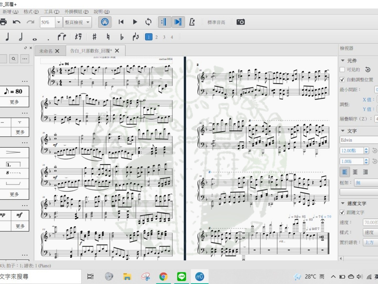Flip note stem direction

click(x=135, y=37)
